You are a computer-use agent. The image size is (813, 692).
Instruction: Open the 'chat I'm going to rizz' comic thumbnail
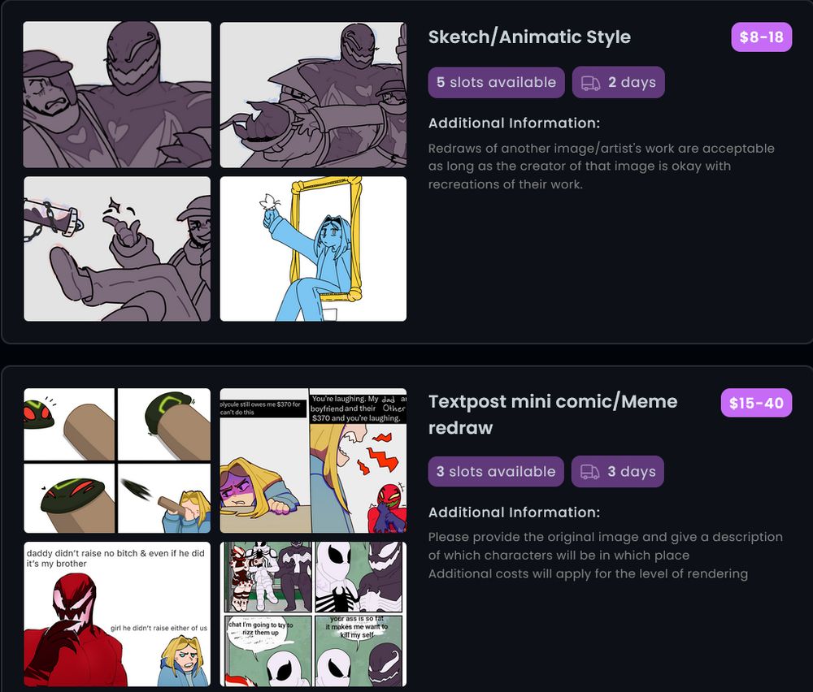click(313, 614)
